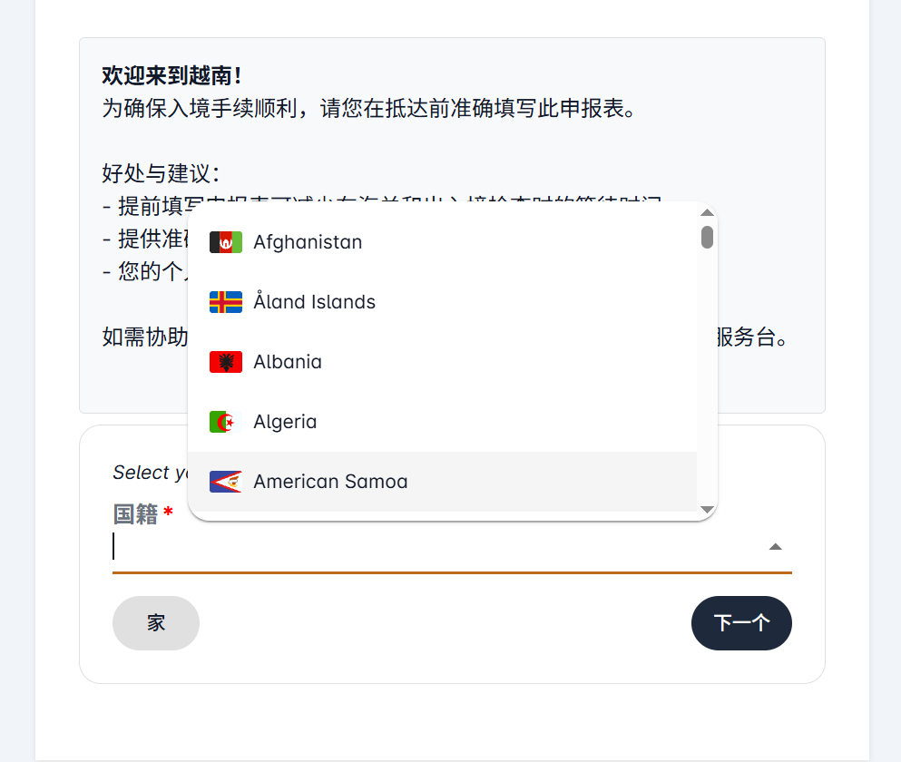
Task: Click the italic "Select" hint text
Action: (142, 473)
